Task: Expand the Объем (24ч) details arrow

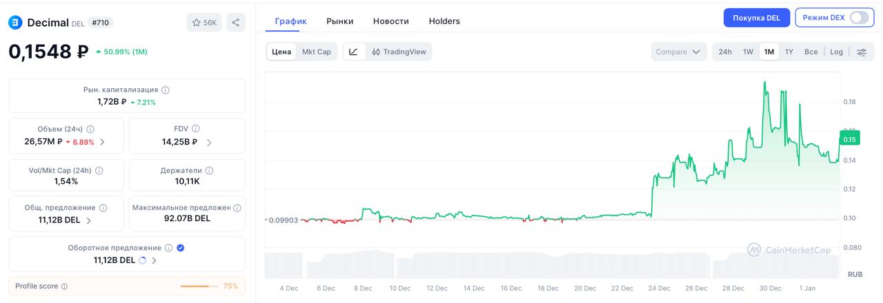Action: [103, 142]
